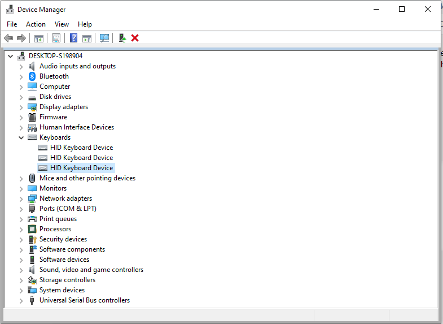Open the Help menu
The image size is (443, 324).
coord(85,24)
